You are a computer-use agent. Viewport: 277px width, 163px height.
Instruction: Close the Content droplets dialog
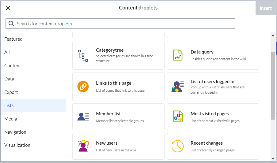tap(8, 8)
